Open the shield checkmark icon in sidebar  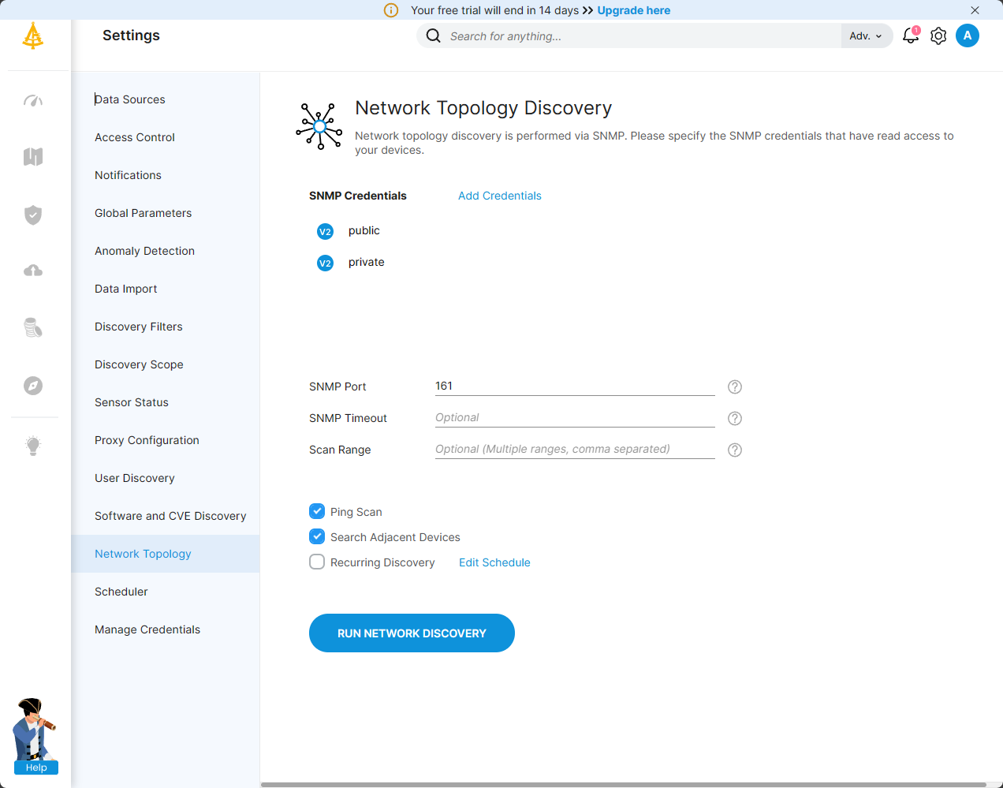[33, 215]
